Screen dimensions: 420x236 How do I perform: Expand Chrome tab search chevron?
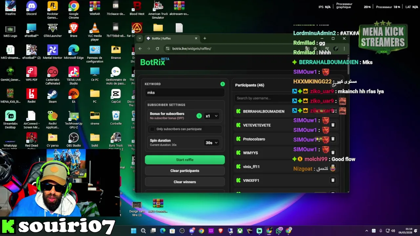[x=139, y=38]
